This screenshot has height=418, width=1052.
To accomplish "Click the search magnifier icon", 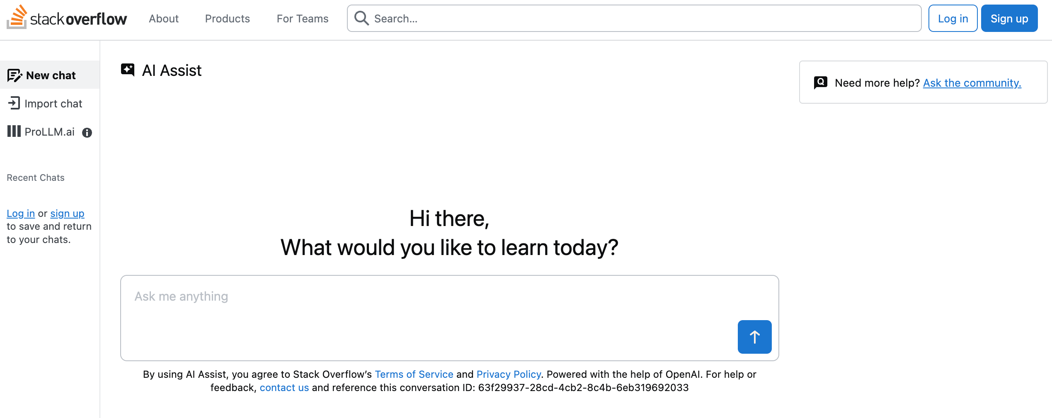I will click(x=361, y=18).
